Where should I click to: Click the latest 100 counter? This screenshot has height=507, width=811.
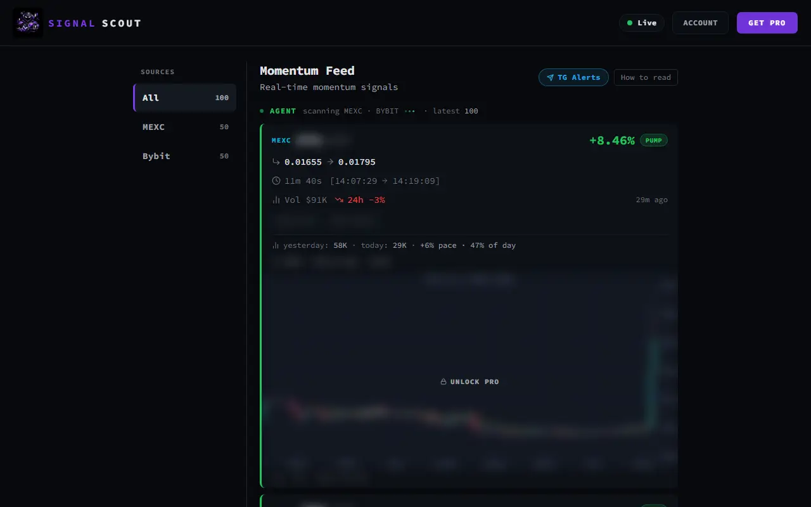pyautogui.click(x=456, y=111)
